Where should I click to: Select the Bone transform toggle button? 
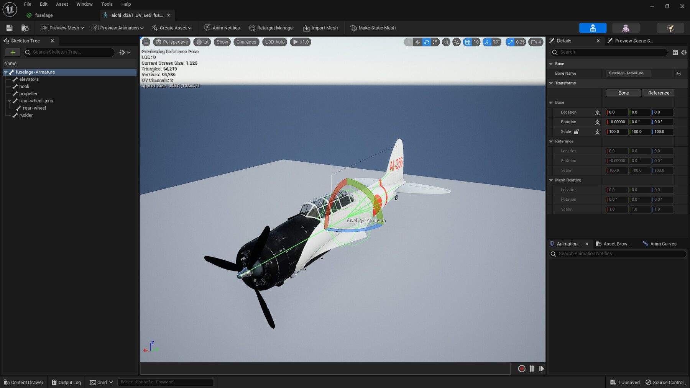(623, 93)
